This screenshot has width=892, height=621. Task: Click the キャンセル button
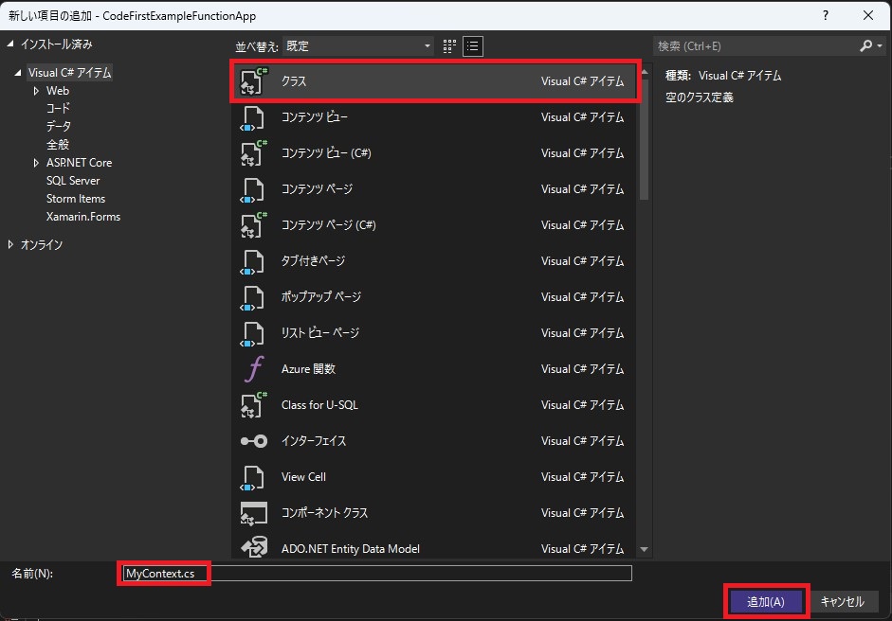click(842, 602)
